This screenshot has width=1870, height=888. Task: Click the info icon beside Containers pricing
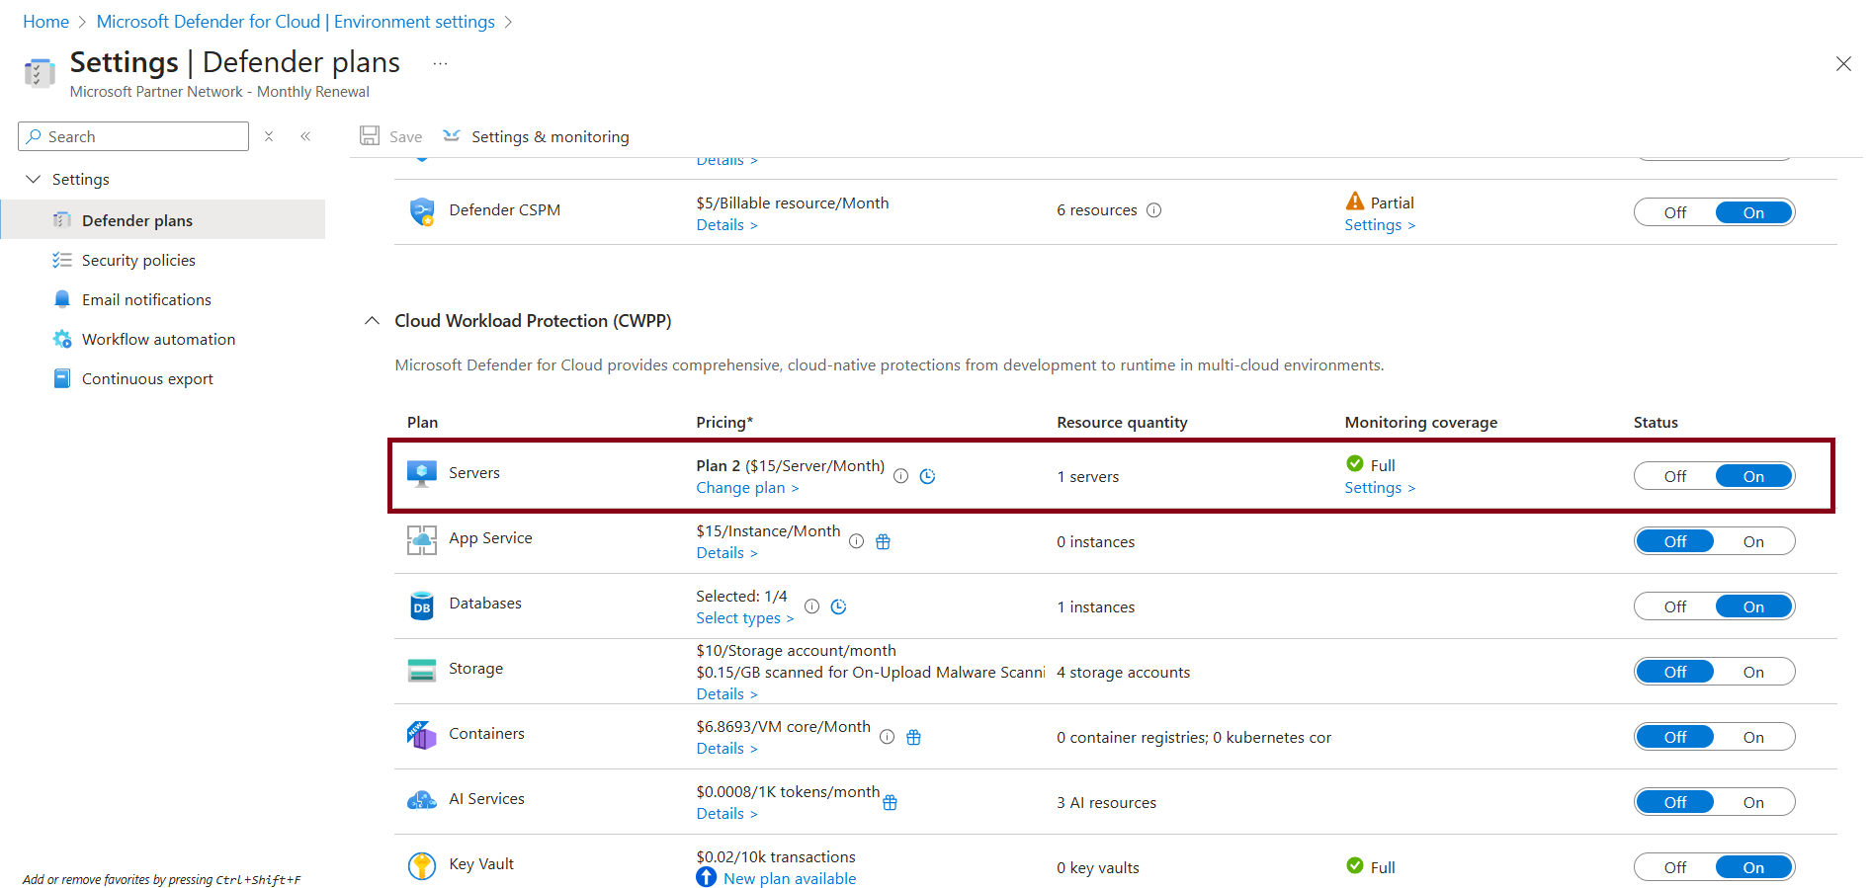coord(888,737)
